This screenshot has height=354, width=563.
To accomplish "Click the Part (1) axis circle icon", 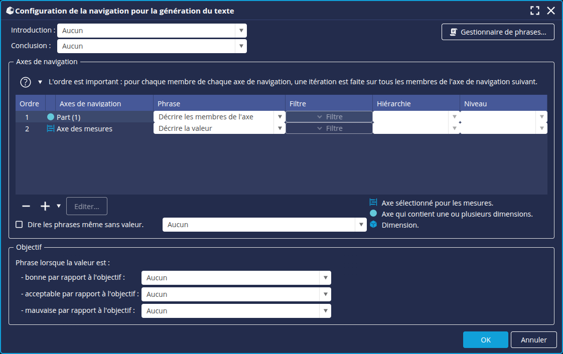I will click(50, 117).
